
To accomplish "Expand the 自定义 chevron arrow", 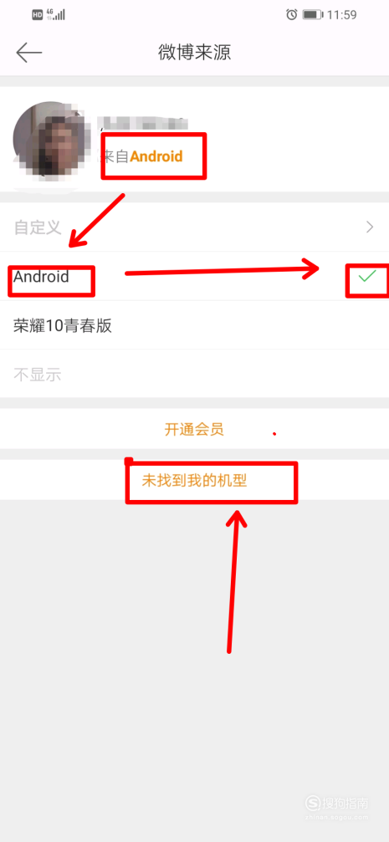I will click(x=370, y=227).
